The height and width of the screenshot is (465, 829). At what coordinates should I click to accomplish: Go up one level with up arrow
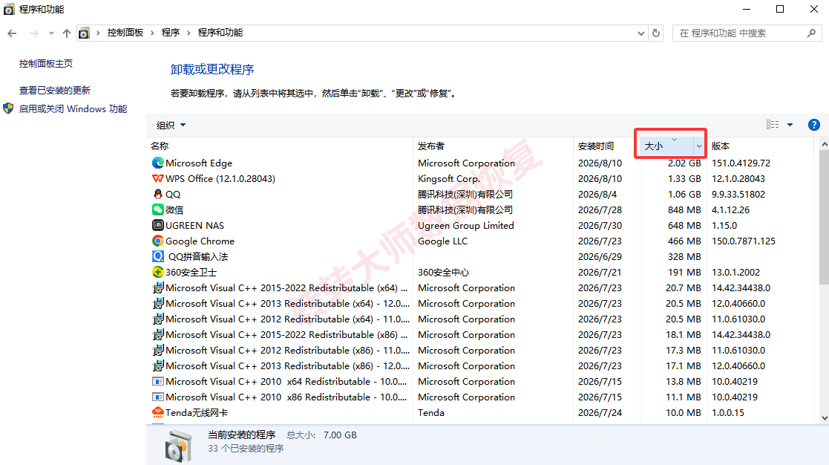coord(67,33)
